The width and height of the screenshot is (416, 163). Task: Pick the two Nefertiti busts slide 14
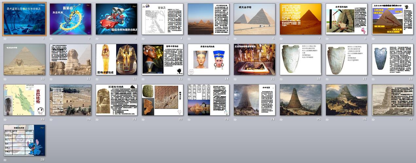[208, 59]
